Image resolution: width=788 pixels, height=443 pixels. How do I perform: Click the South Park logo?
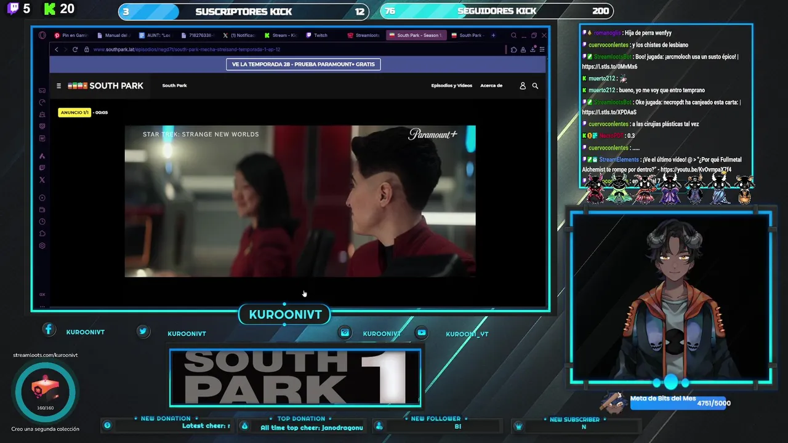coord(105,86)
